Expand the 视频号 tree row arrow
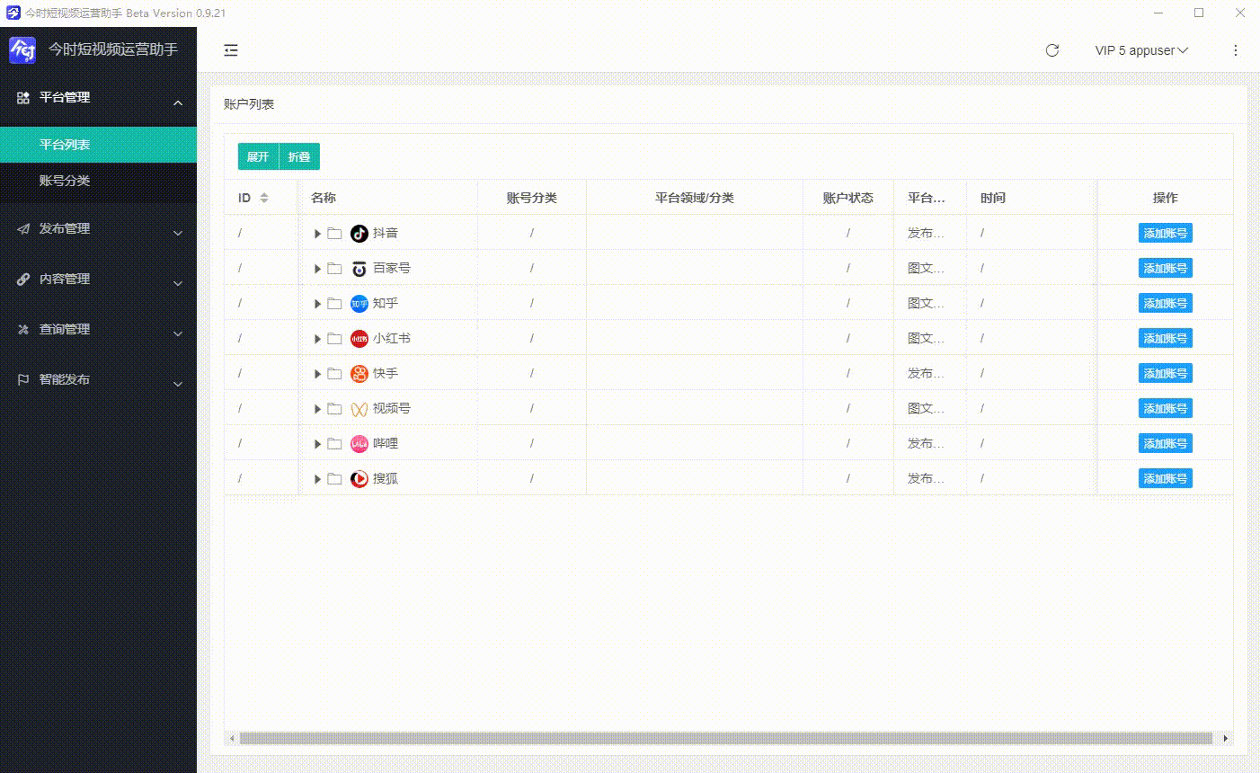 coord(317,409)
